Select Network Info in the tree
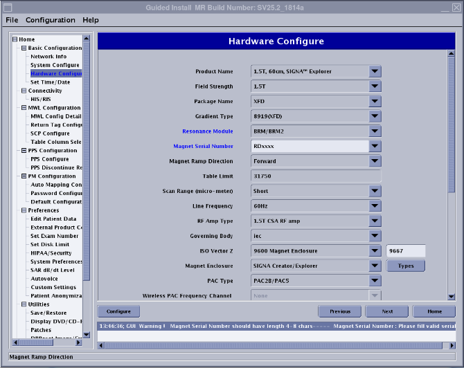 tap(48, 57)
